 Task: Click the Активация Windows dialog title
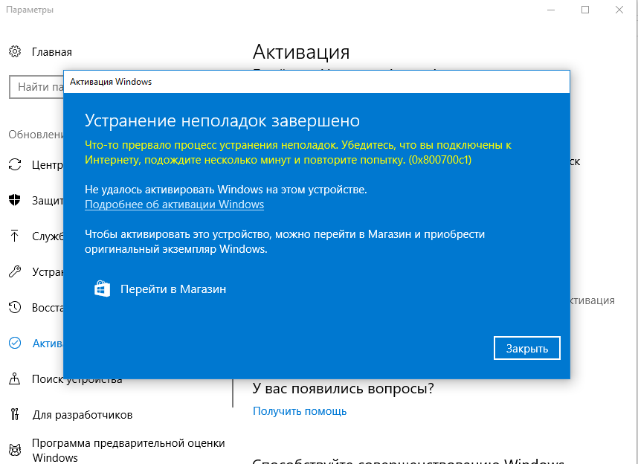pos(111,82)
